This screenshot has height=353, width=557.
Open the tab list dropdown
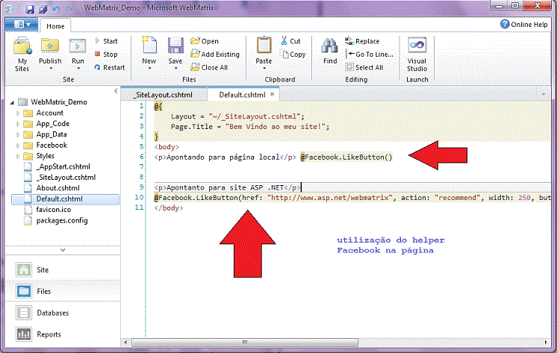[543, 95]
